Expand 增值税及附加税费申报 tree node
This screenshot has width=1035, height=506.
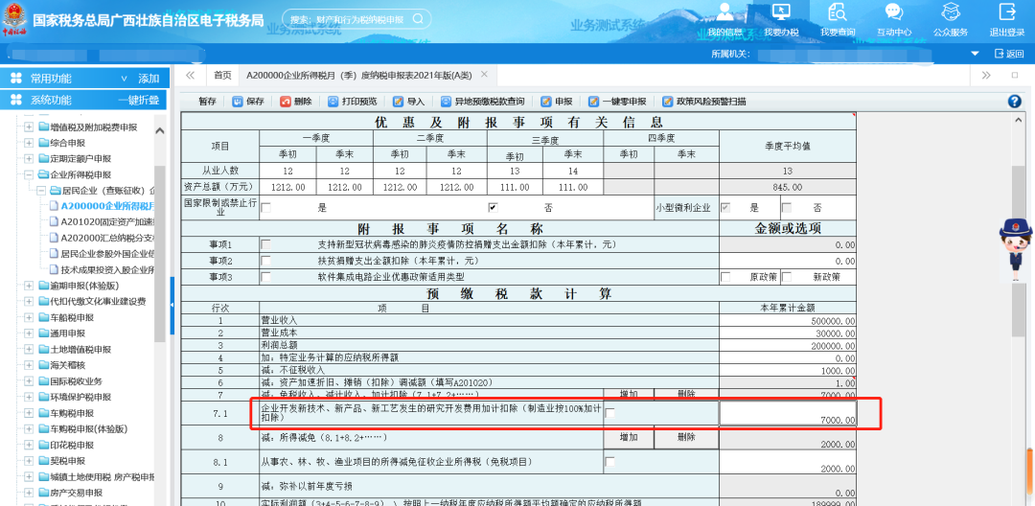[29, 126]
